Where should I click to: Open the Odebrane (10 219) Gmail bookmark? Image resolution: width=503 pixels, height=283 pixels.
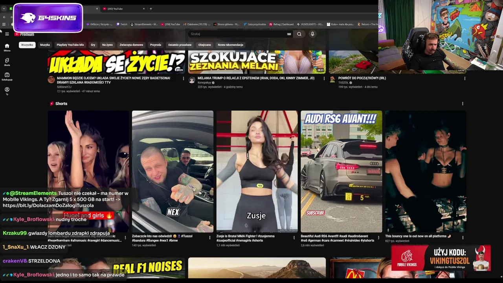(x=196, y=24)
